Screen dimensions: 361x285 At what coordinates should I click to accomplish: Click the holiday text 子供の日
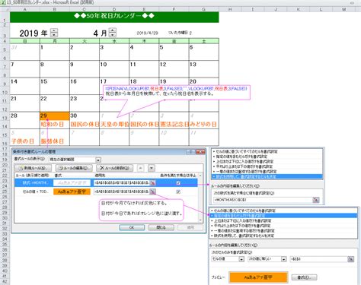tap(23, 141)
